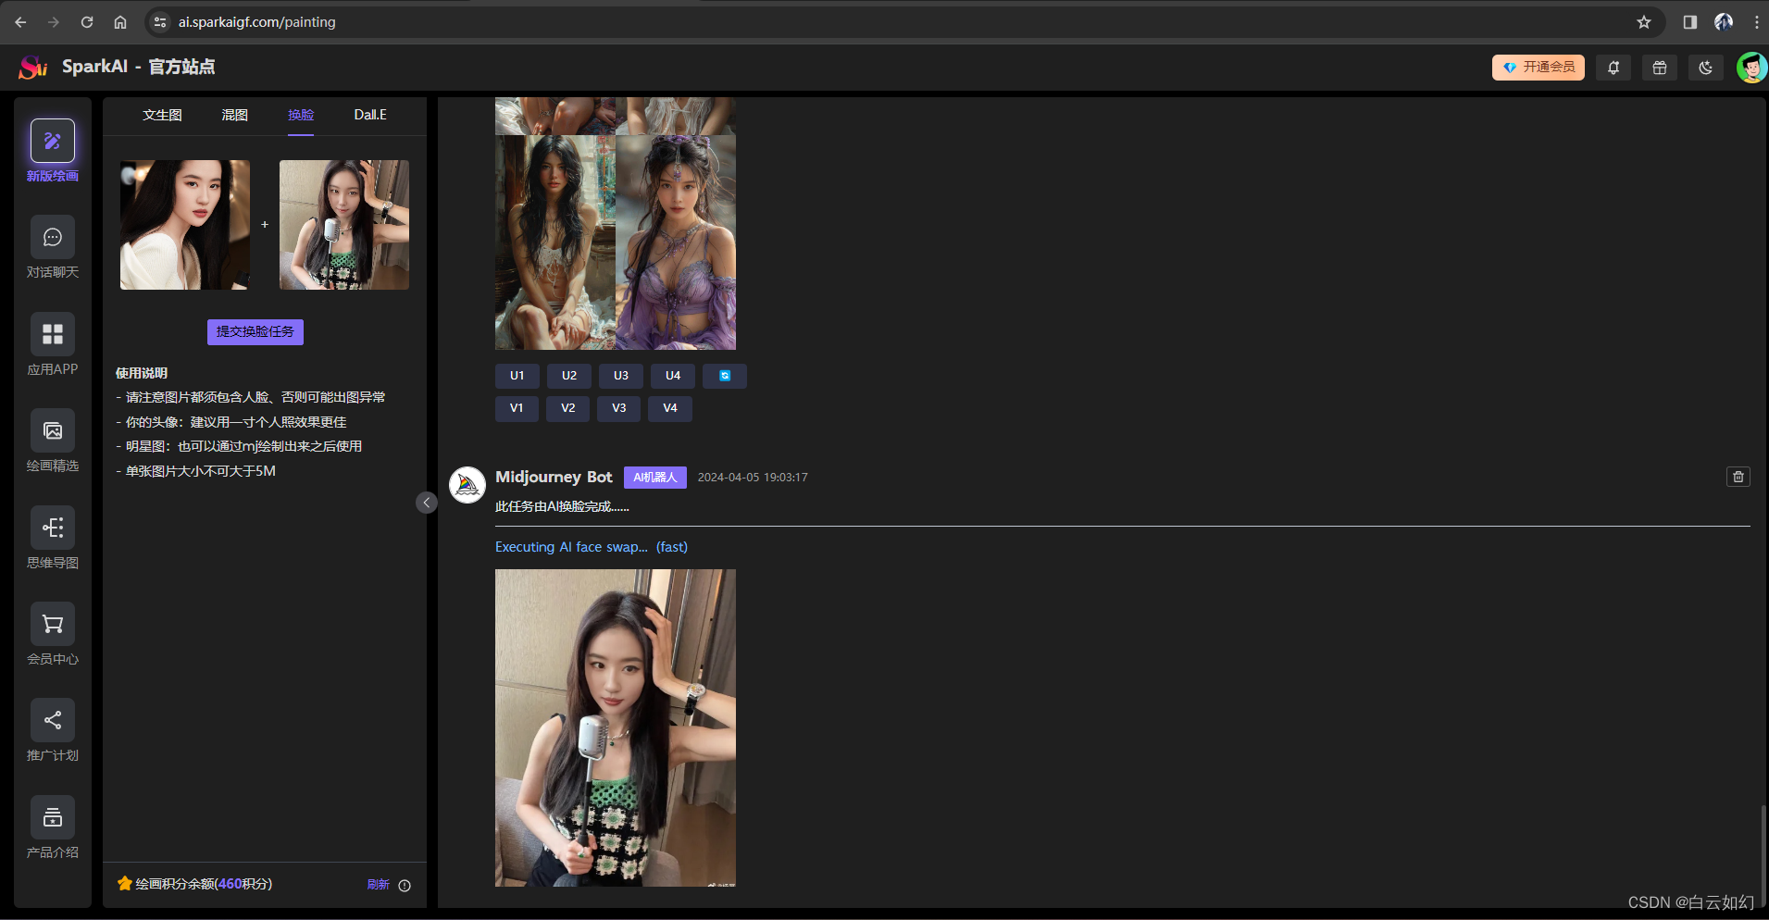Click the Midjourney Bot sailboat avatar
Image resolution: width=1769 pixels, height=920 pixels.
[467, 485]
